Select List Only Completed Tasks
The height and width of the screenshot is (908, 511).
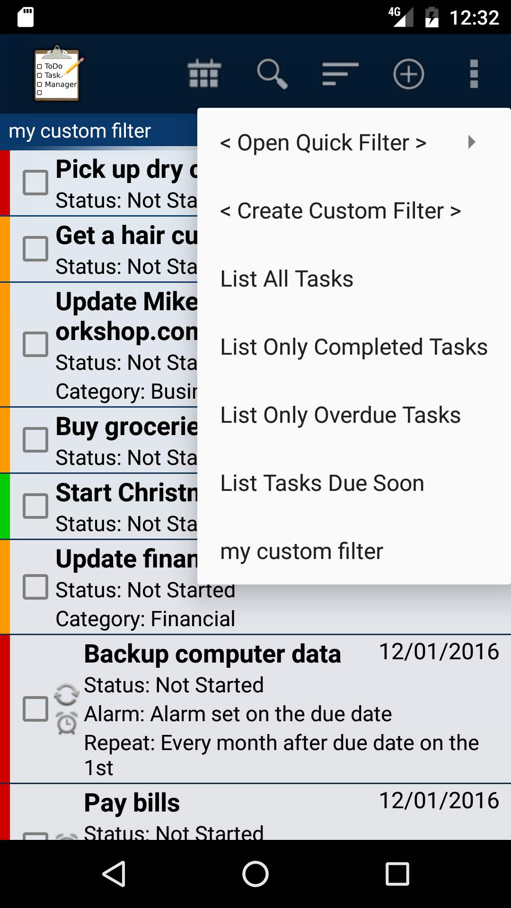tap(354, 347)
